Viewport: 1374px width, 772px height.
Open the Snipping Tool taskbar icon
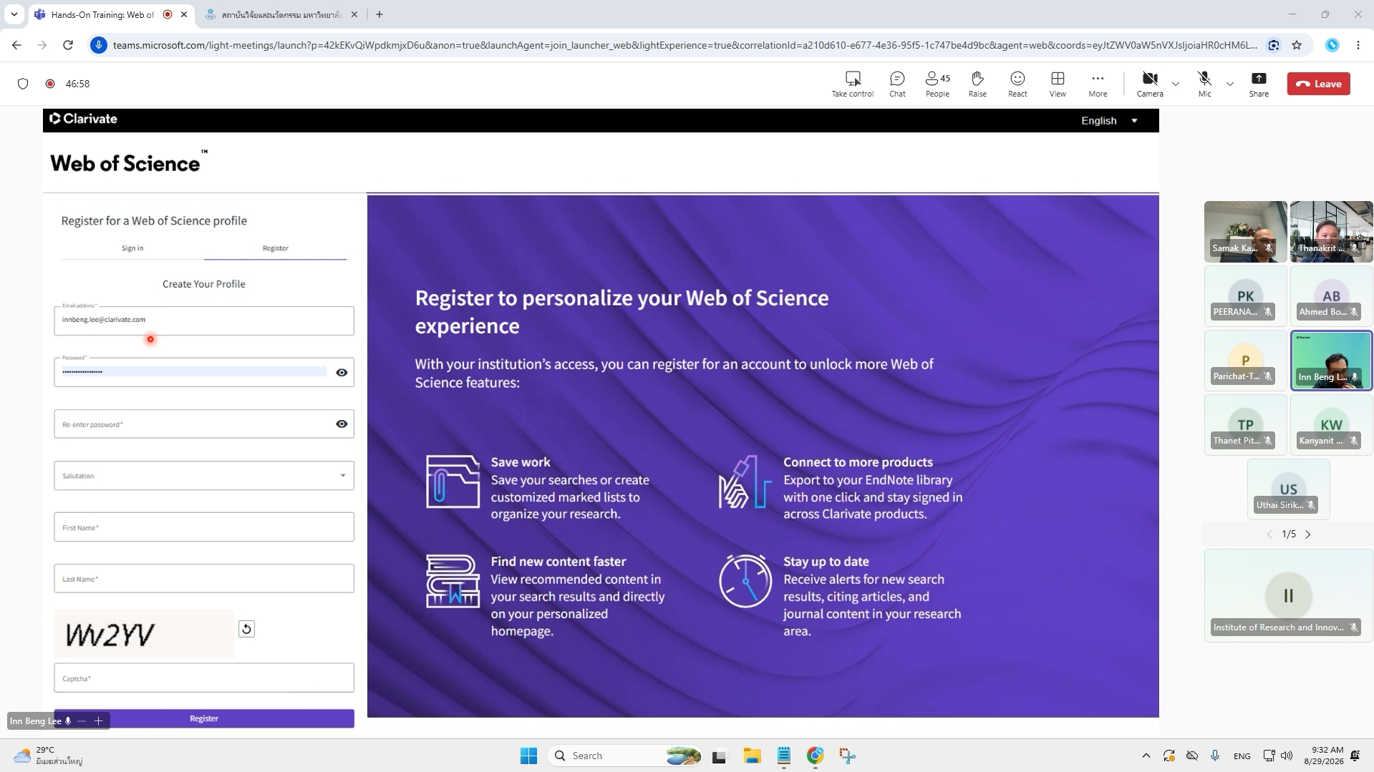[848, 756]
